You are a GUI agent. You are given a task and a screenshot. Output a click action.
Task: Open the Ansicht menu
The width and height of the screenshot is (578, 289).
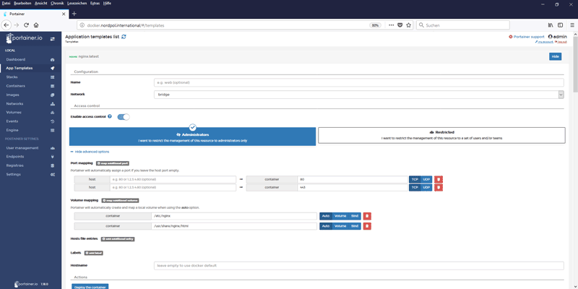coord(41,3)
